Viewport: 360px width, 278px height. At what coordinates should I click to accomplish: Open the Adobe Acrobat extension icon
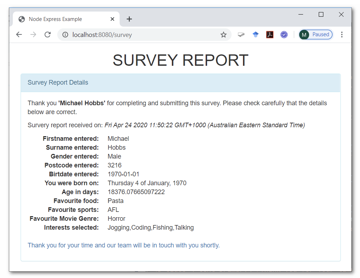tap(270, 34)
